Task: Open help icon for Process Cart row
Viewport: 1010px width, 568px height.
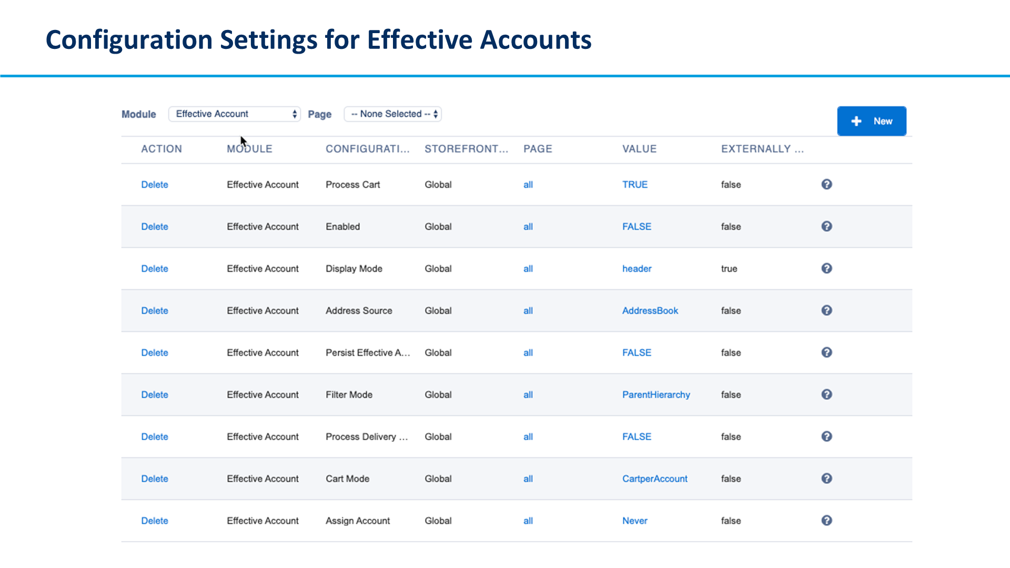Action: (x=826, y=184)
